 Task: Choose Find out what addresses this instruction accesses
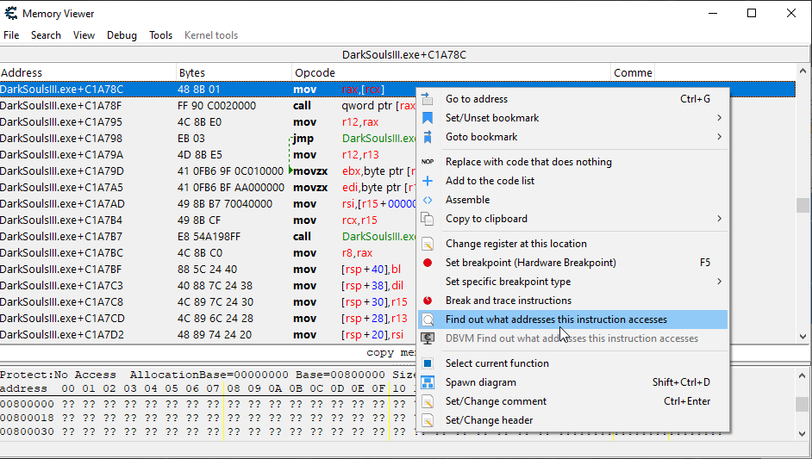point(556,319)
